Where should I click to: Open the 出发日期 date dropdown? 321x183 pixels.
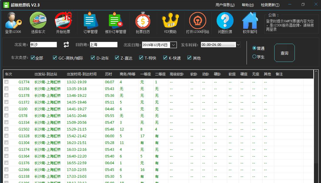click(x=173, y=45)
